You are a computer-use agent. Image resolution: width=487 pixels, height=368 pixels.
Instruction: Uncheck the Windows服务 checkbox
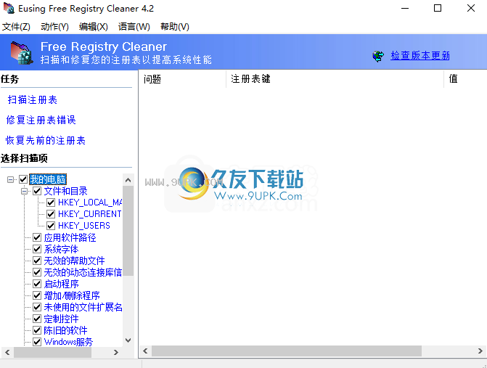(x=37, y=342)
